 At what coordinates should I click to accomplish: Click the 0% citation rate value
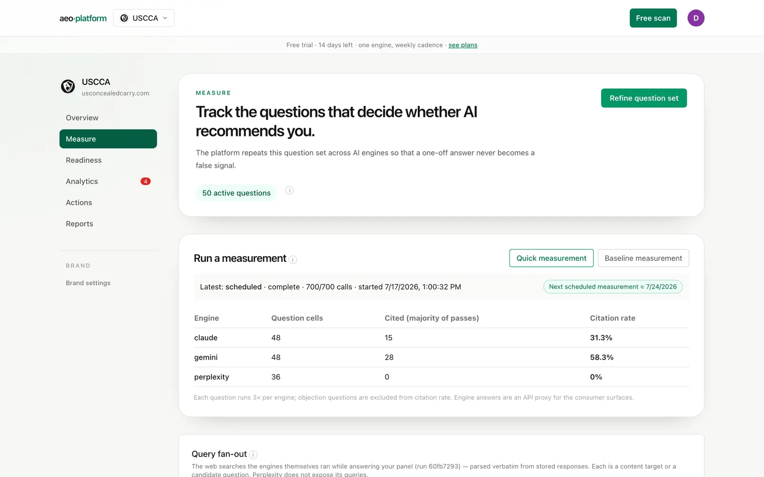coord(596,377)
